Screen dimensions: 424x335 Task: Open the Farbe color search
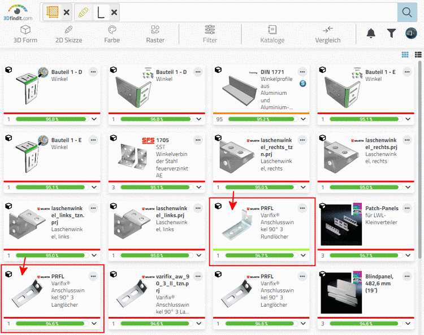pos(112,34)
